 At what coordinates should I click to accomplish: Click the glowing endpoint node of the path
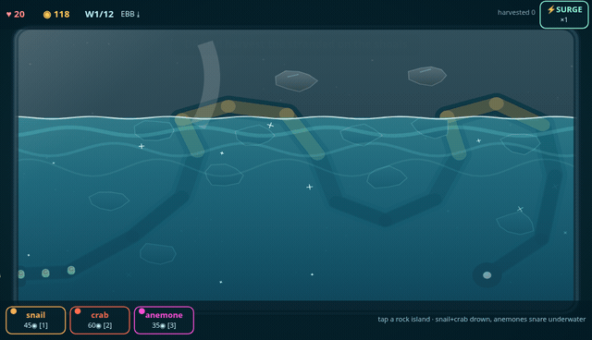coord(487,275)
